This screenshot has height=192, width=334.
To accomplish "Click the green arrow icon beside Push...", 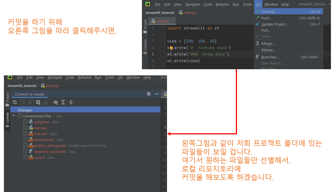I will 258,18.
